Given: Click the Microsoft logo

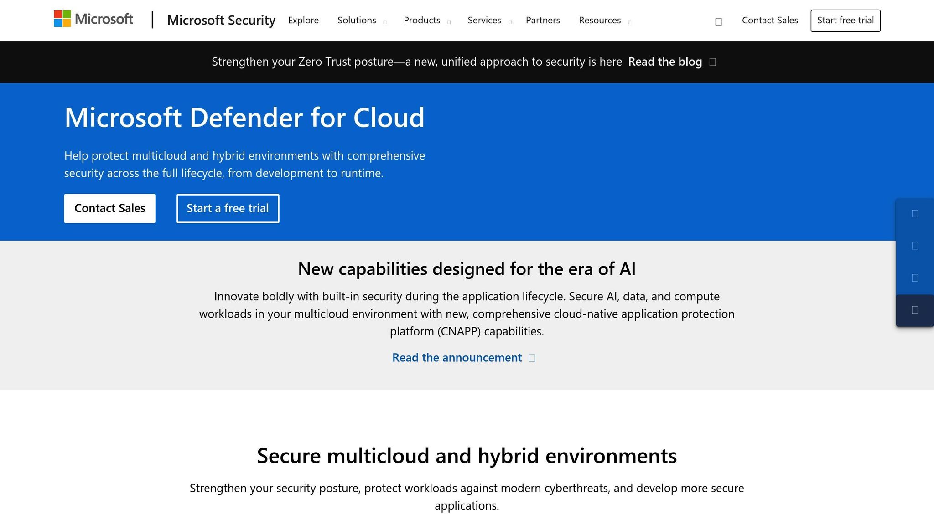Looking at the screenshot, I should 93,19.
